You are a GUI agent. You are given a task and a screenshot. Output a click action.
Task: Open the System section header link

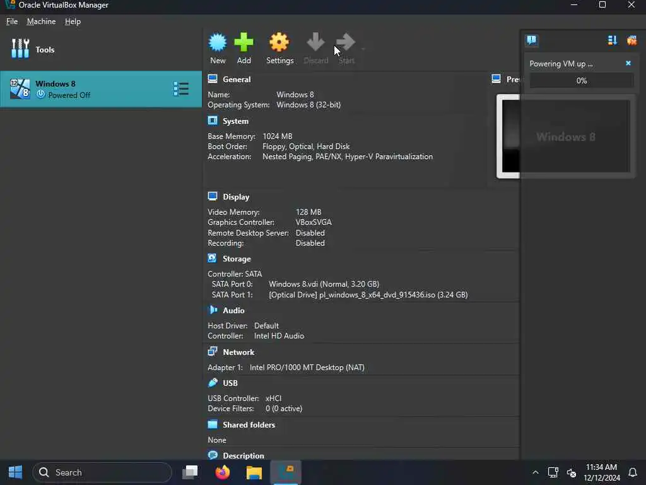(235, 121)
